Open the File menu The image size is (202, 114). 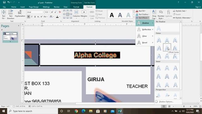[4, 7]
